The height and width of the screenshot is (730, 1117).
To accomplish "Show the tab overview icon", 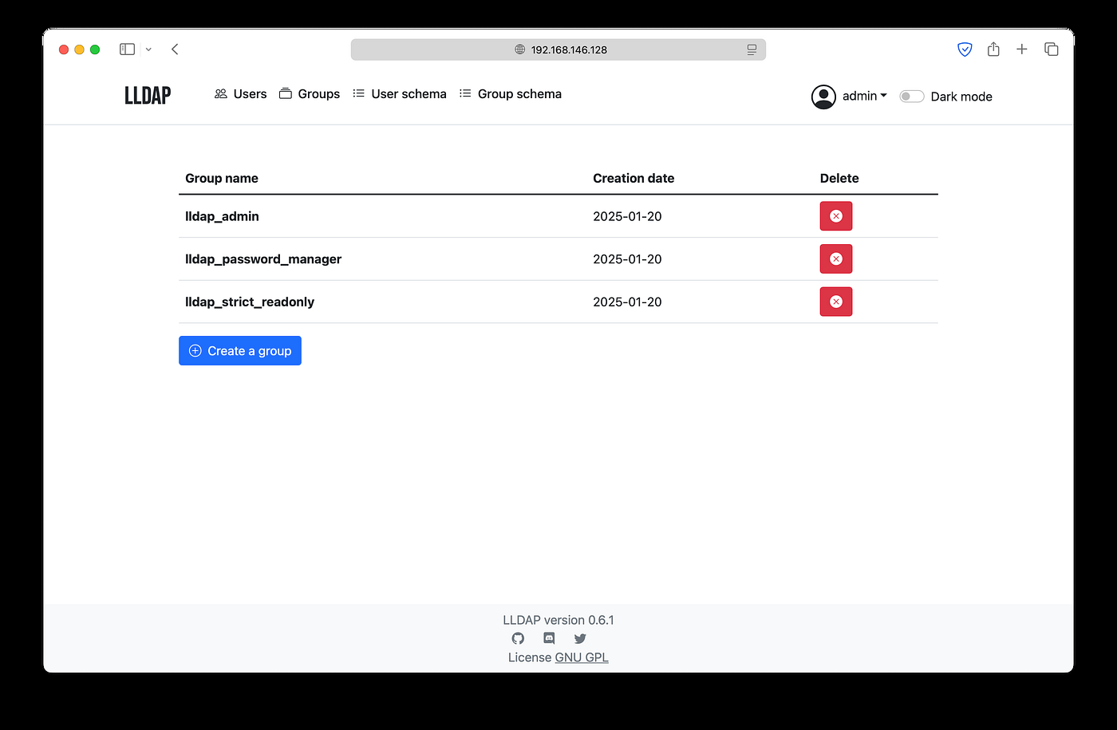I will [x=1052, y=49].
